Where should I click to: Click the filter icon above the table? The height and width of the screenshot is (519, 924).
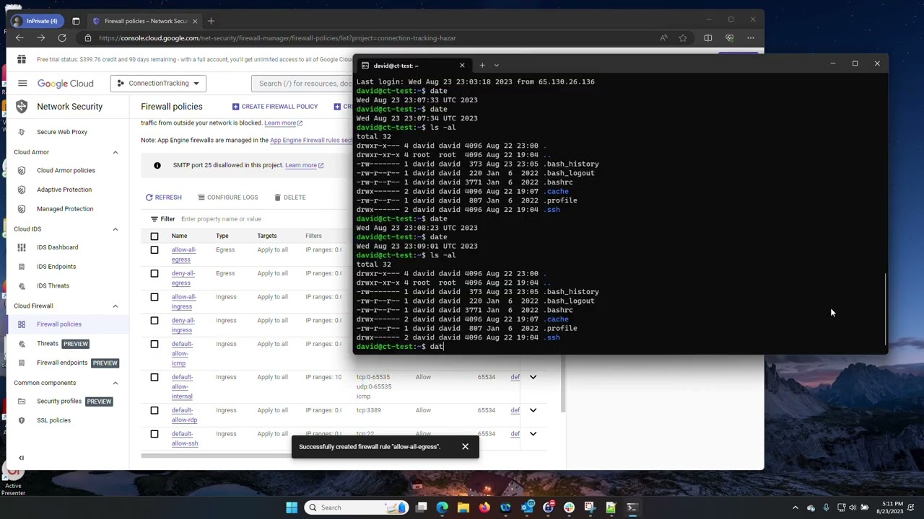tap(154, 219)
